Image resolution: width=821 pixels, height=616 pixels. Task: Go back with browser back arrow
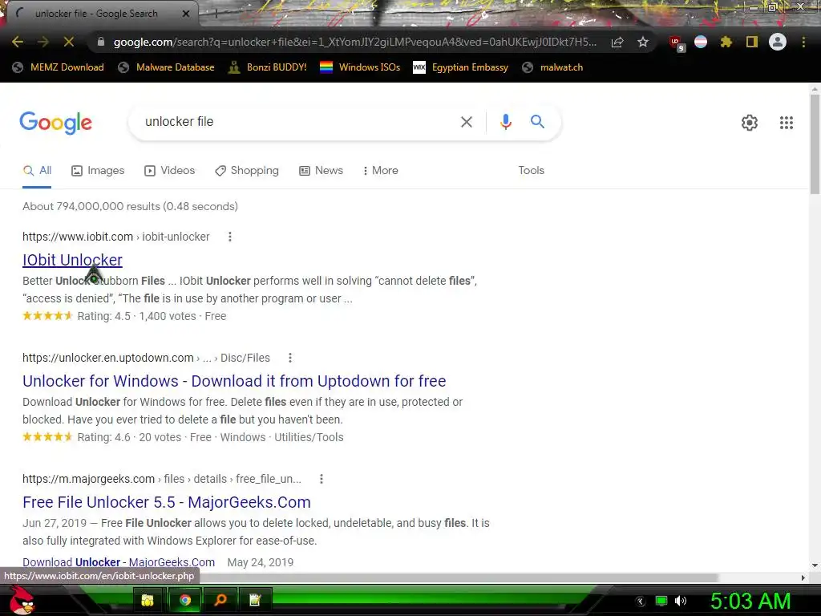[x=18, y=42]
